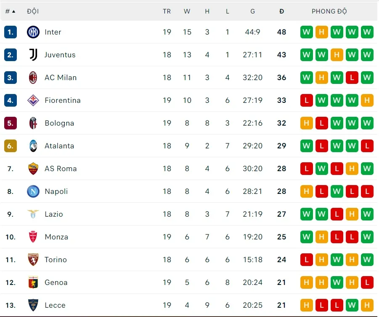Click the Lazio eagle crest
This screenshot has width=379, height=317.
[33, 214]
